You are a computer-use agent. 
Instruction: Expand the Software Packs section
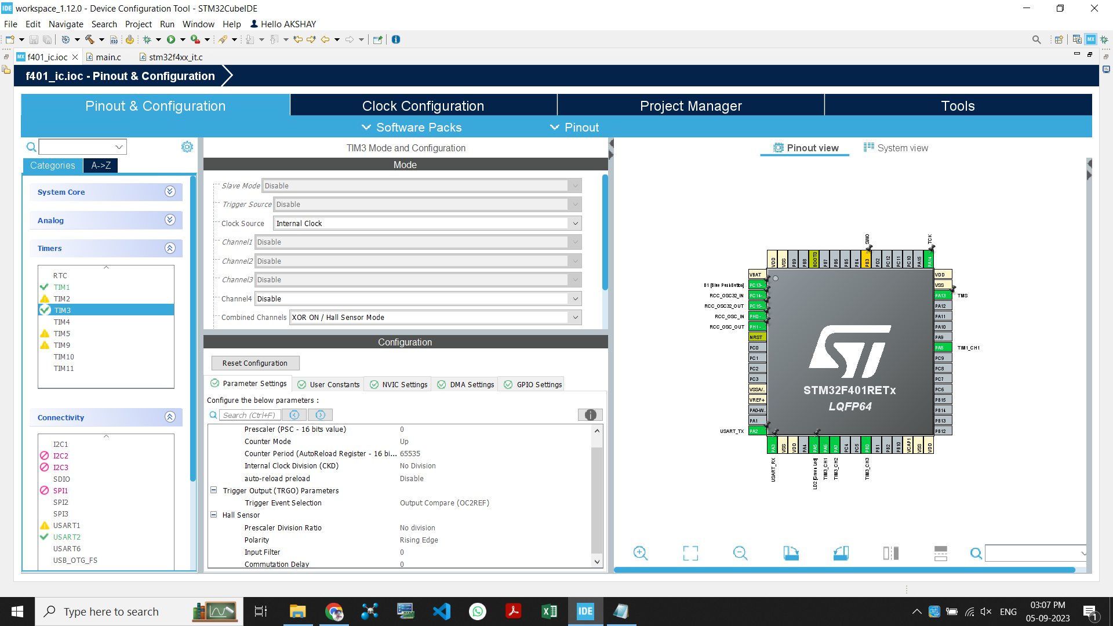[x=419, y=128]
